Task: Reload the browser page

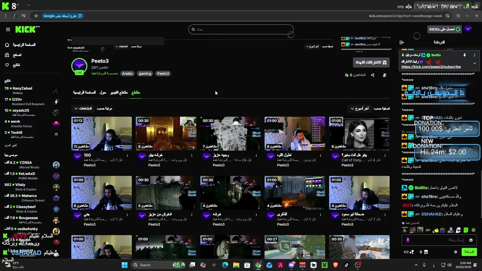Action: [x=458, y=16]
